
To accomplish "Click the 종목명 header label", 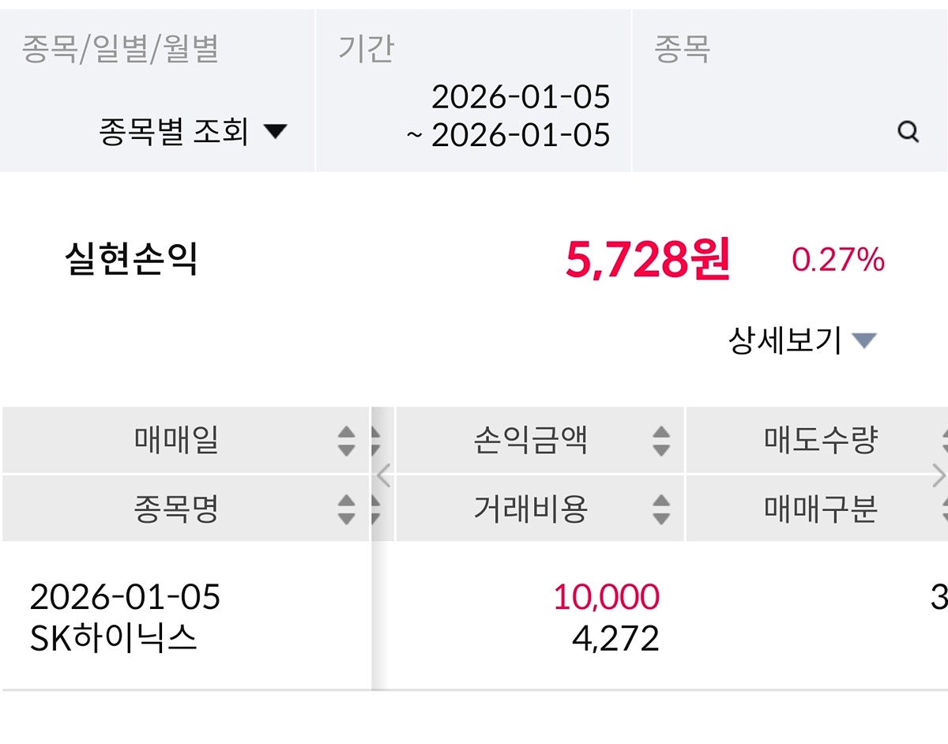I will tap(176, 509).
